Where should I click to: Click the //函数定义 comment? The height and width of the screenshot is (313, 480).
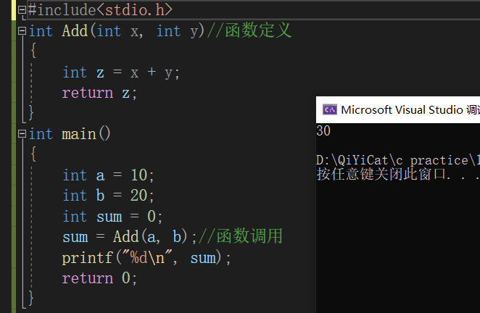click(x=249, y=30)
